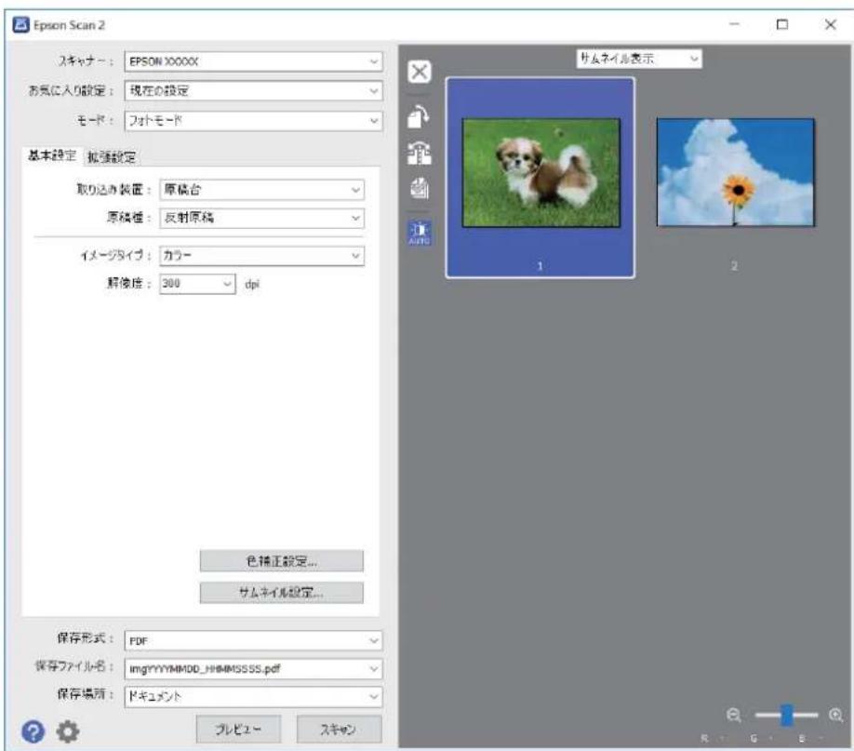Switch to the 基本設定 tab
854x751 pixels.
pos(52,155)
